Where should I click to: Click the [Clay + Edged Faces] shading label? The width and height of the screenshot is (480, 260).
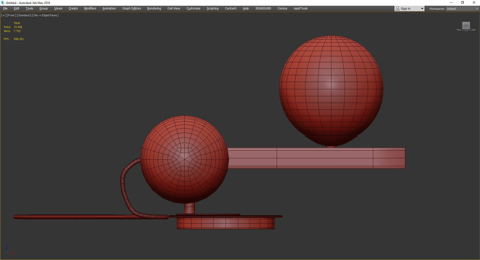tap(45, 15)
